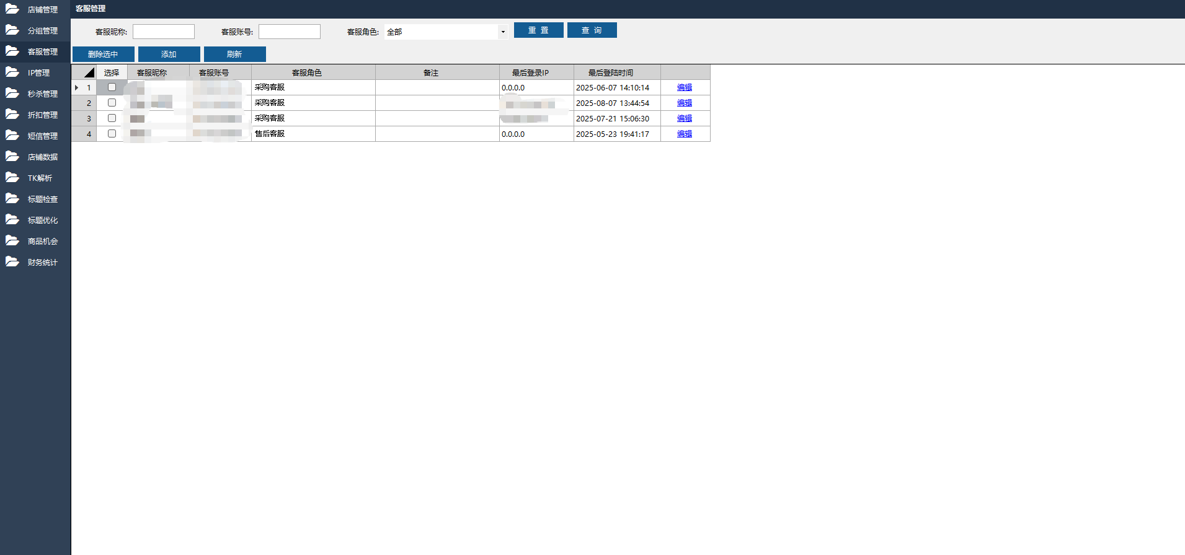
Task: Click the row 1 indicator arrow
Action: [x=76, y=88]
